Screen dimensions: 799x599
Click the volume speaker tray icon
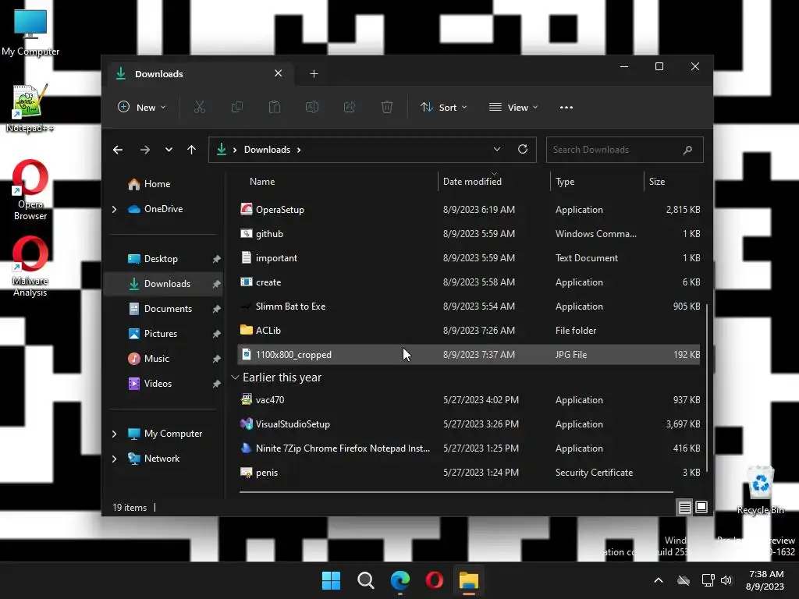(x=726, y=580)
